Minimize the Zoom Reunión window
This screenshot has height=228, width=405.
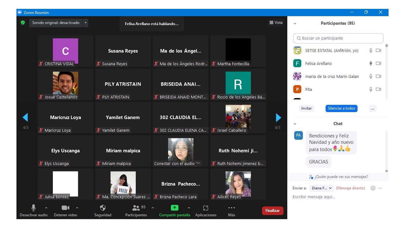[352, 12]
